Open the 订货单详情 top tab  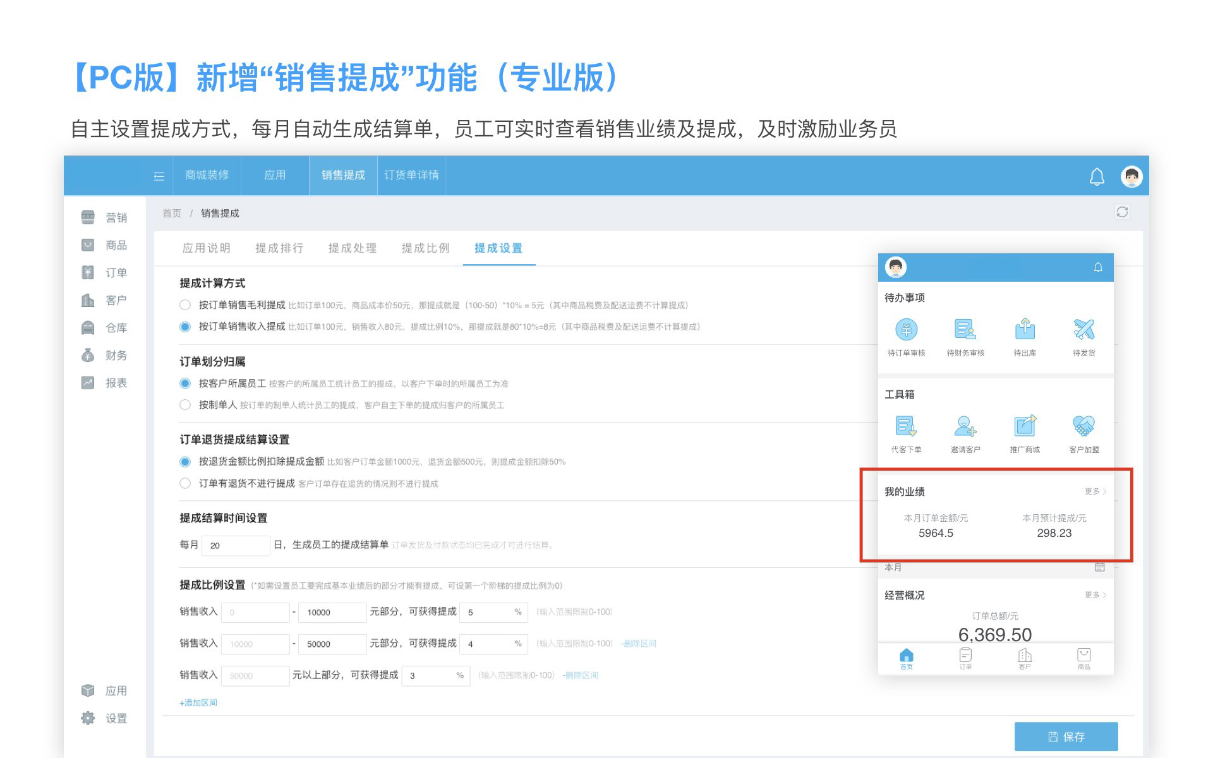click(x=411, y=175)
